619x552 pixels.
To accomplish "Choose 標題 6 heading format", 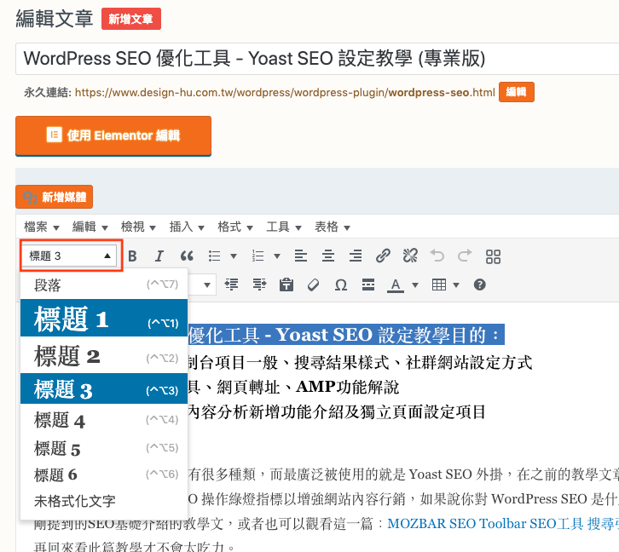I will click(104, 474).
